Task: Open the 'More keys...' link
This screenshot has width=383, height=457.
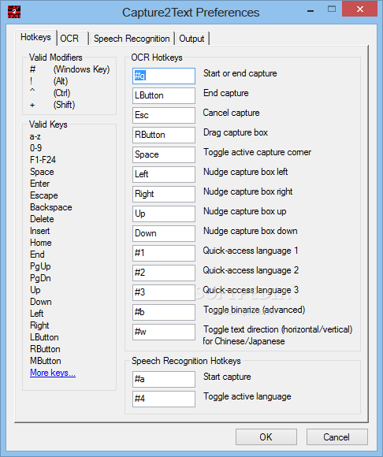Action: pyautogui.click(x=53, y=373)
